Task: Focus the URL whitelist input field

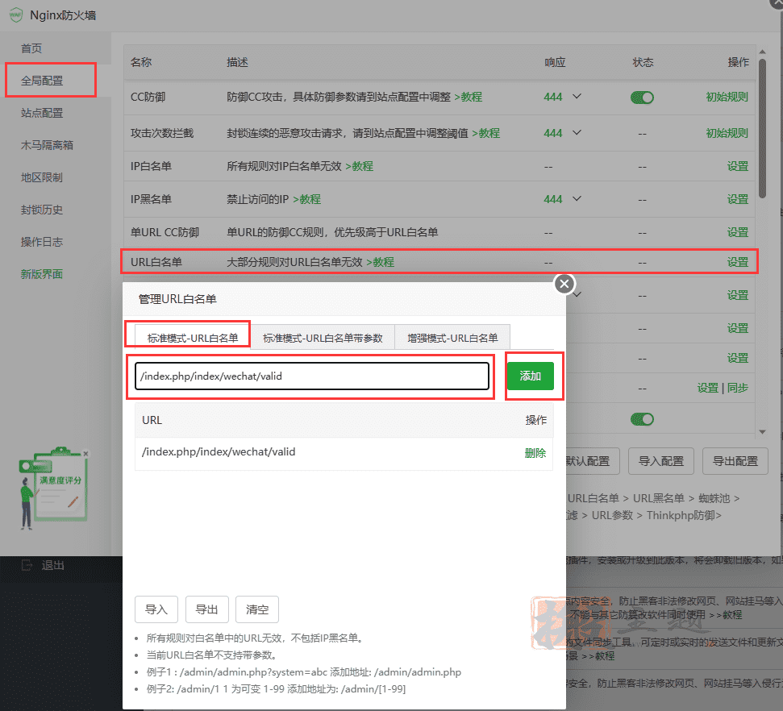Action: click(x=311, y=376)
